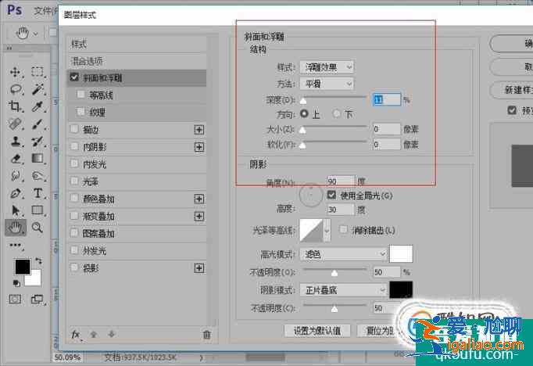Click the 深度 percentage input field
The height and width of the screenshot is (366, 533).
click(x=387, y=99)
